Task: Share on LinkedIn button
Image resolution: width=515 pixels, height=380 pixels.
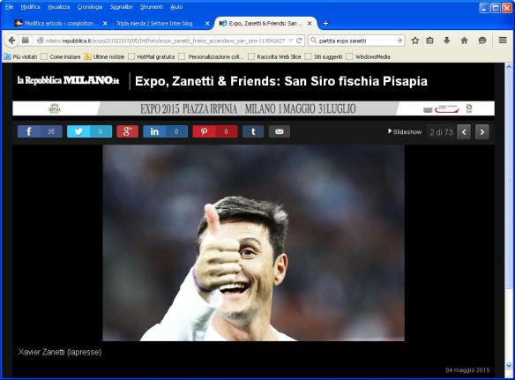Action: pos(165,131)
